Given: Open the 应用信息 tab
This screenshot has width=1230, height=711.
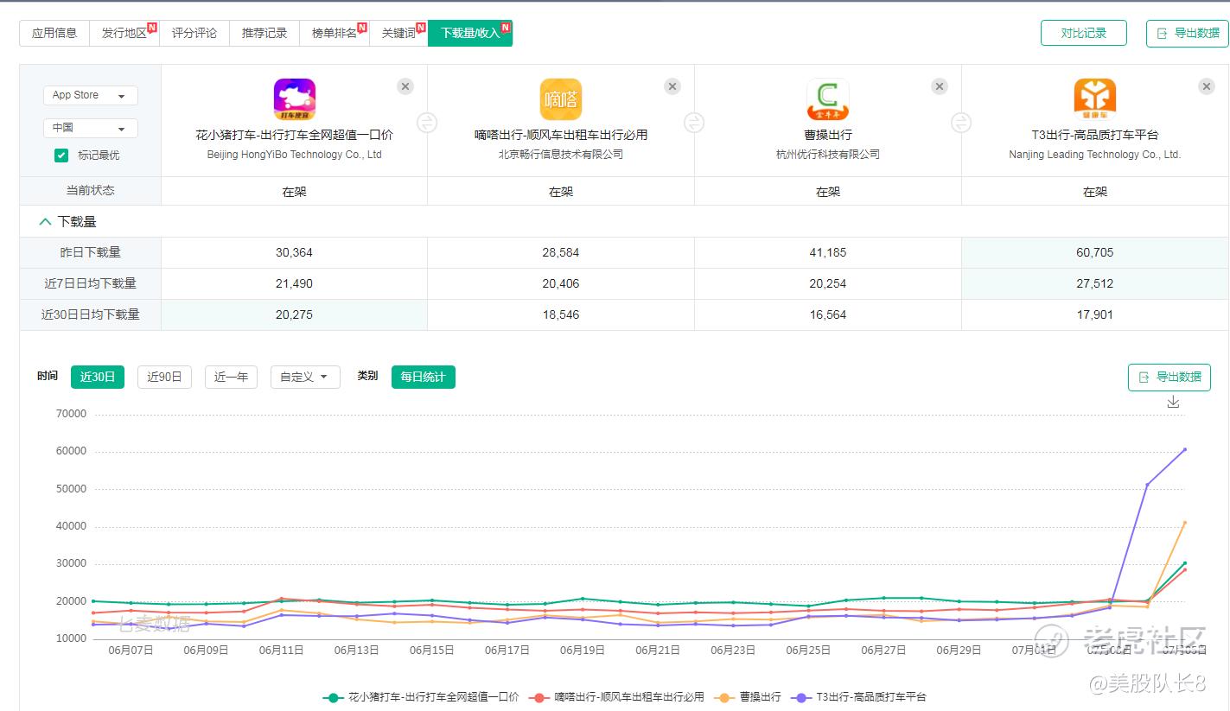Looking at the screenshot, I should (x=54, y=34).
